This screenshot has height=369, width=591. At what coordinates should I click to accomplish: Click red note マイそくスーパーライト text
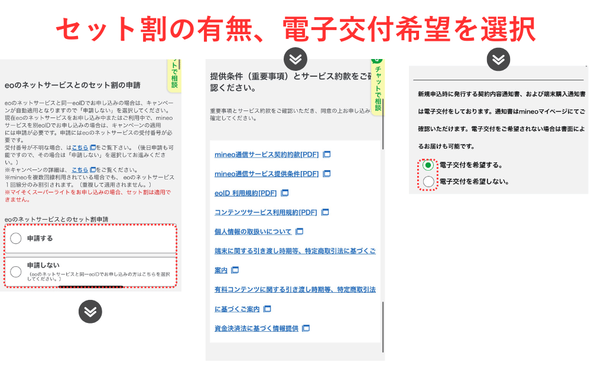pos(87,196)
